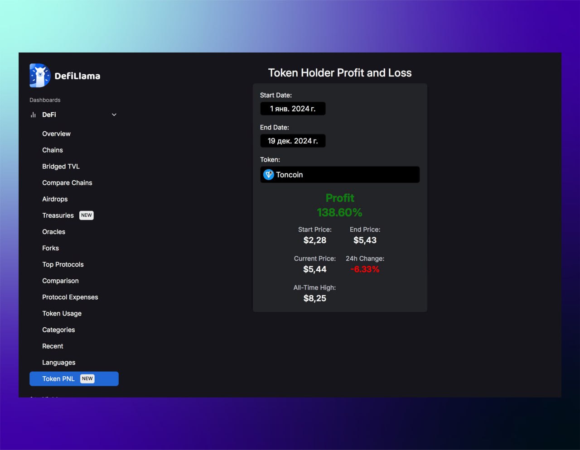The width and height of the screenshot is (580, 450).
Task: Click the Token Holder Profit and Loss heading
Action: 340,73
